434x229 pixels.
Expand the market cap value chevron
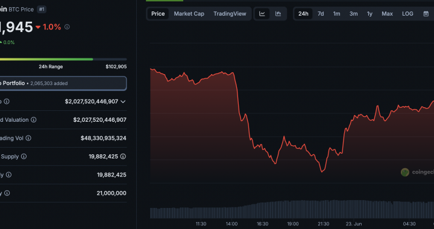pyautogui.click(x=123, y=101)
